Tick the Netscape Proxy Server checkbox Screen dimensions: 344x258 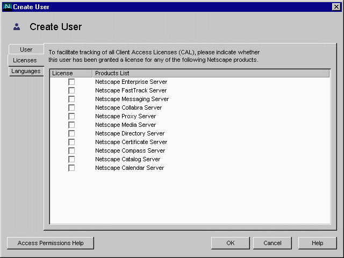tap(71, 116)
